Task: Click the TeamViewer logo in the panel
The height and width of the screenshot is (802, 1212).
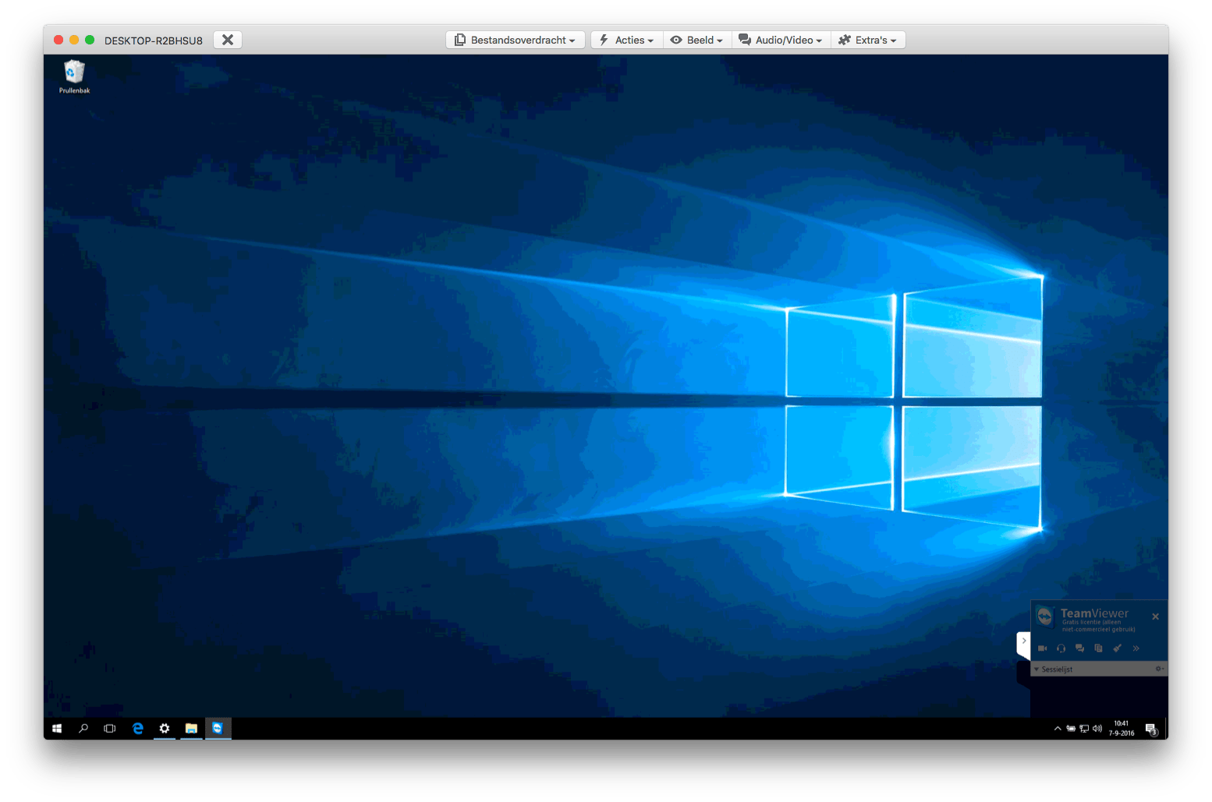Action: (x=1045, y=616)
